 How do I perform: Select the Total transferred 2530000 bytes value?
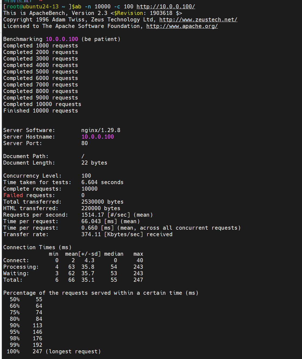[x=102, y=202]
